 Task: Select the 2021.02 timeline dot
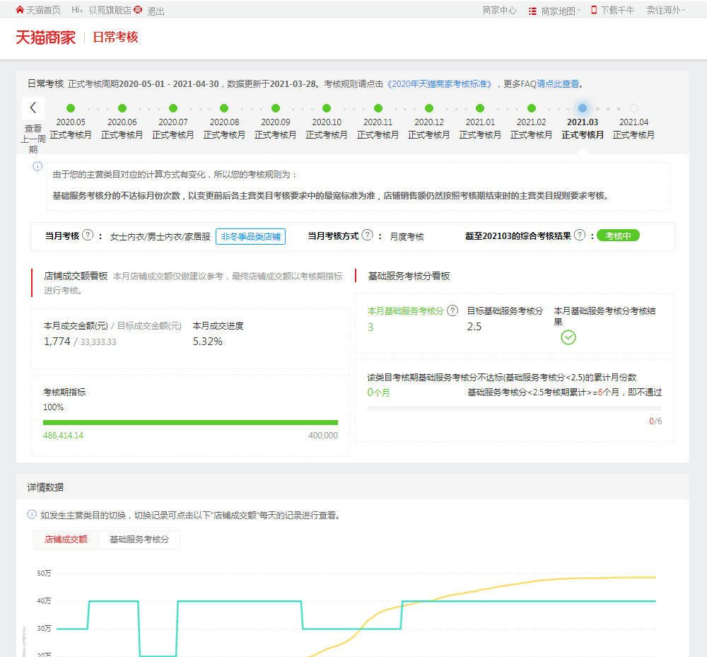pos(532,108)
